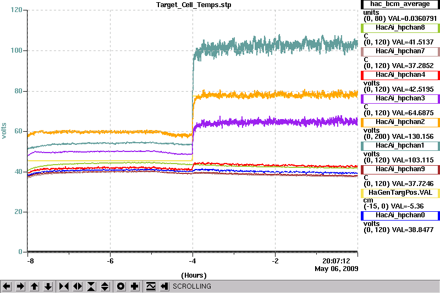This screenshot has width=440, height=293.
Task: Select the HacAi_hpchan8 legend entry
Action: (x=400, y=27)
